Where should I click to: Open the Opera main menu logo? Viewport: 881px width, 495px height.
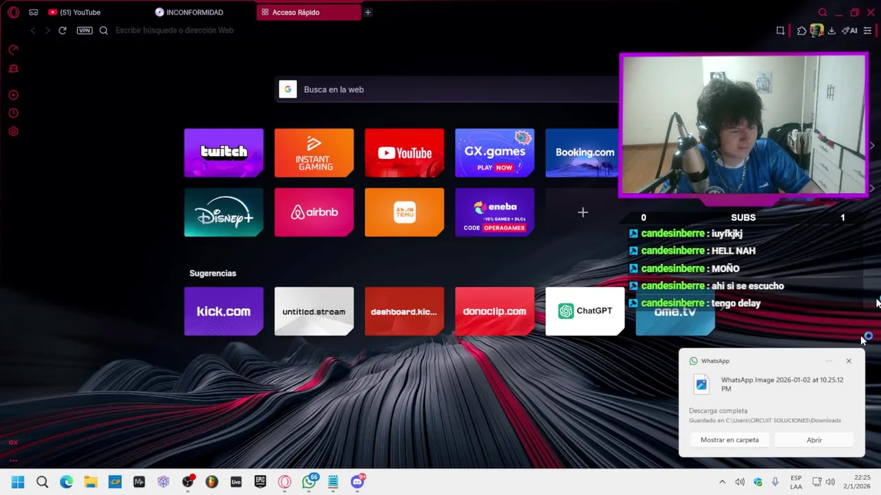13,12
